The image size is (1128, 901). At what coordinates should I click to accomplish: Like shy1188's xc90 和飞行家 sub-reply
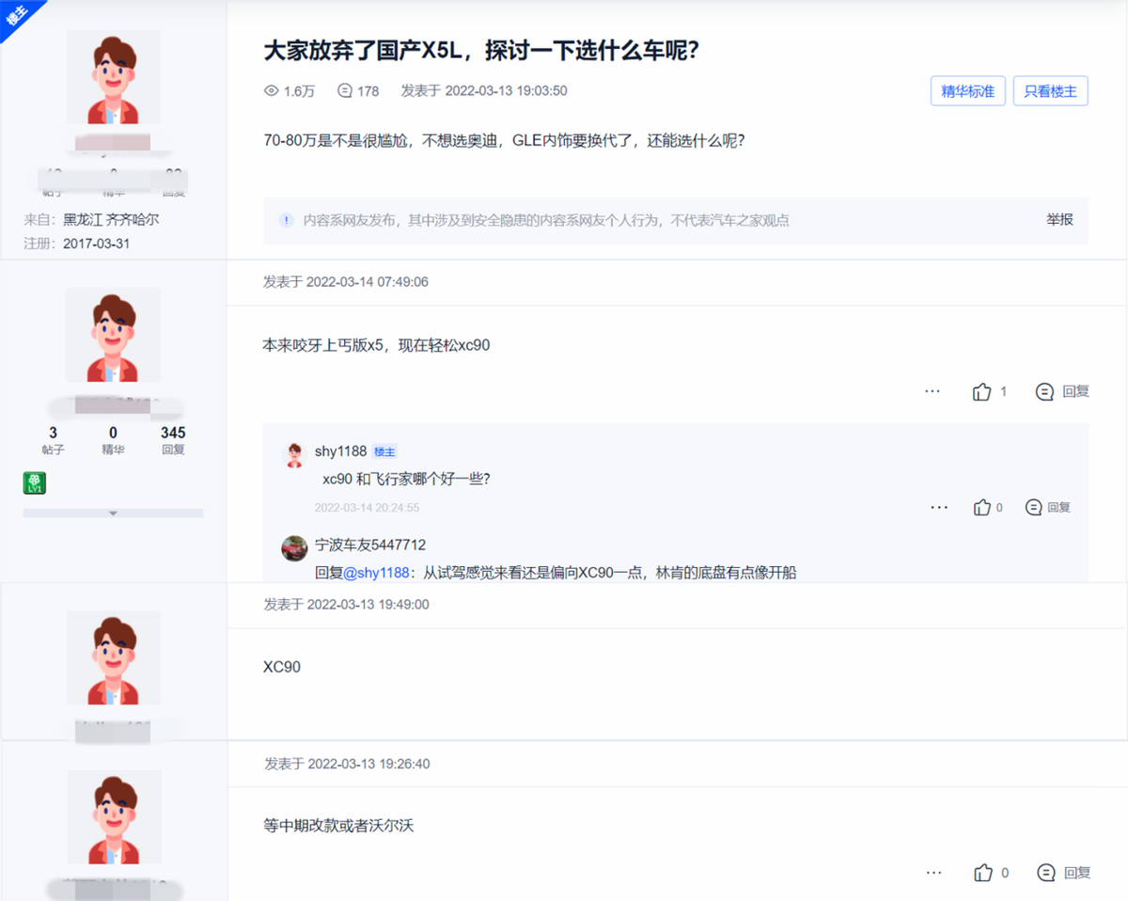(982, 507)
